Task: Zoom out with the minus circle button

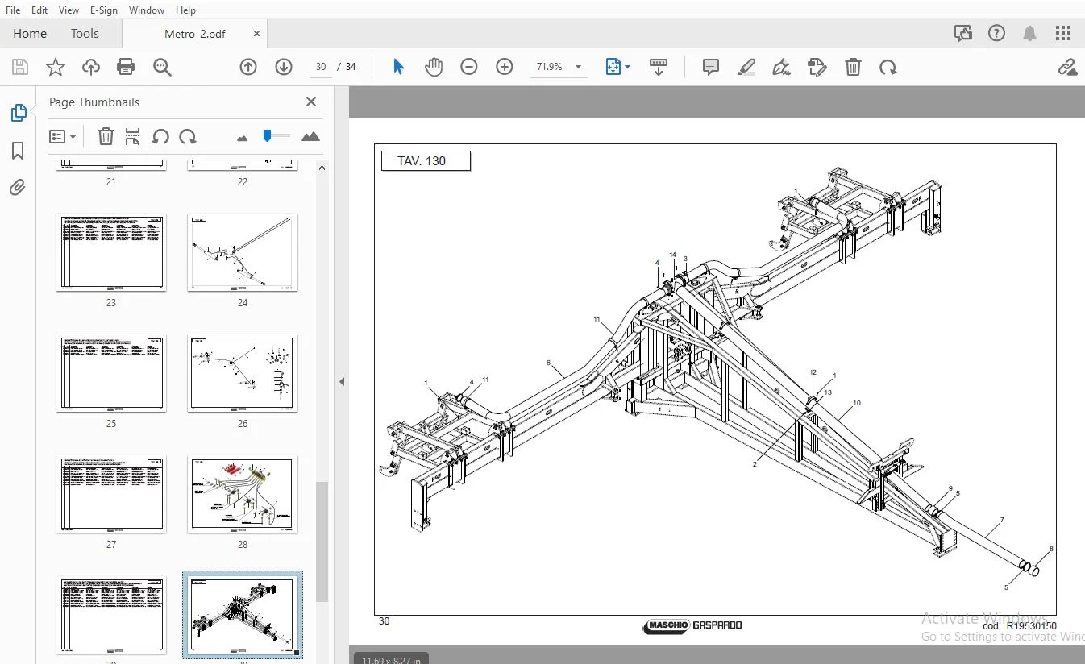Action: tap(469, 67)
